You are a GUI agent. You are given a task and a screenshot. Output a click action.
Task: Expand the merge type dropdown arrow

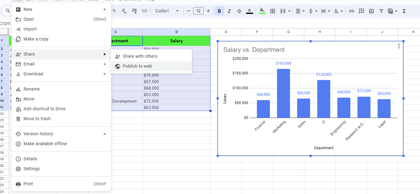pos(289,11)
